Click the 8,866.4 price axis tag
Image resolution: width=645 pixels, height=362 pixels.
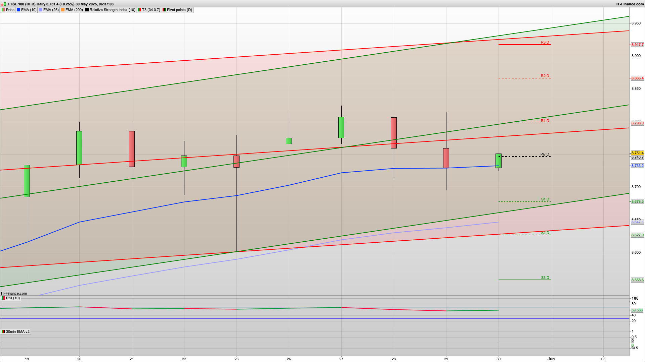pos(637,78)
